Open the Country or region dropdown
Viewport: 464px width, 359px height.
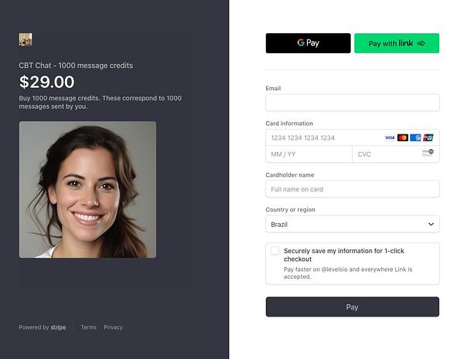pyautogui.click(x=353, y=224)
